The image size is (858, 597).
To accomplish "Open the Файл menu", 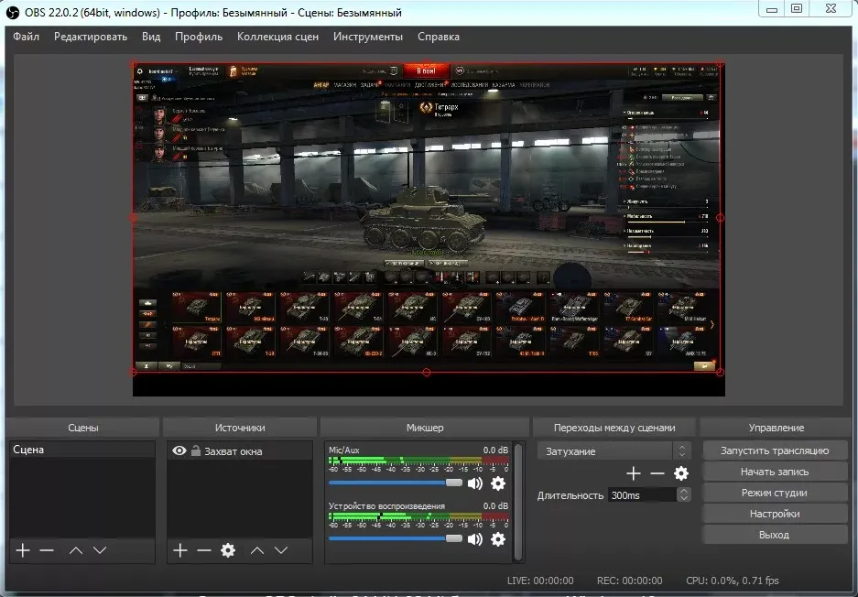I will [x=27, y=37].
